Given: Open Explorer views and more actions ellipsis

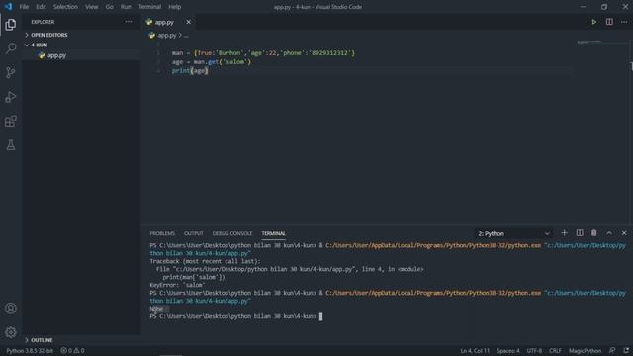Looking at the screenshot, I should pyautogui.click(x=129, y=22).
